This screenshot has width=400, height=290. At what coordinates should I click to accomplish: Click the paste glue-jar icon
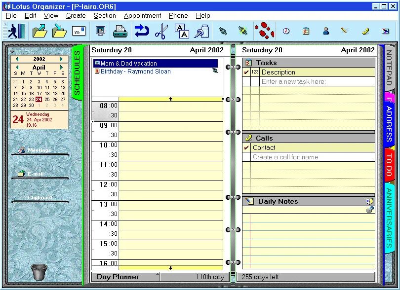(201, 31)
